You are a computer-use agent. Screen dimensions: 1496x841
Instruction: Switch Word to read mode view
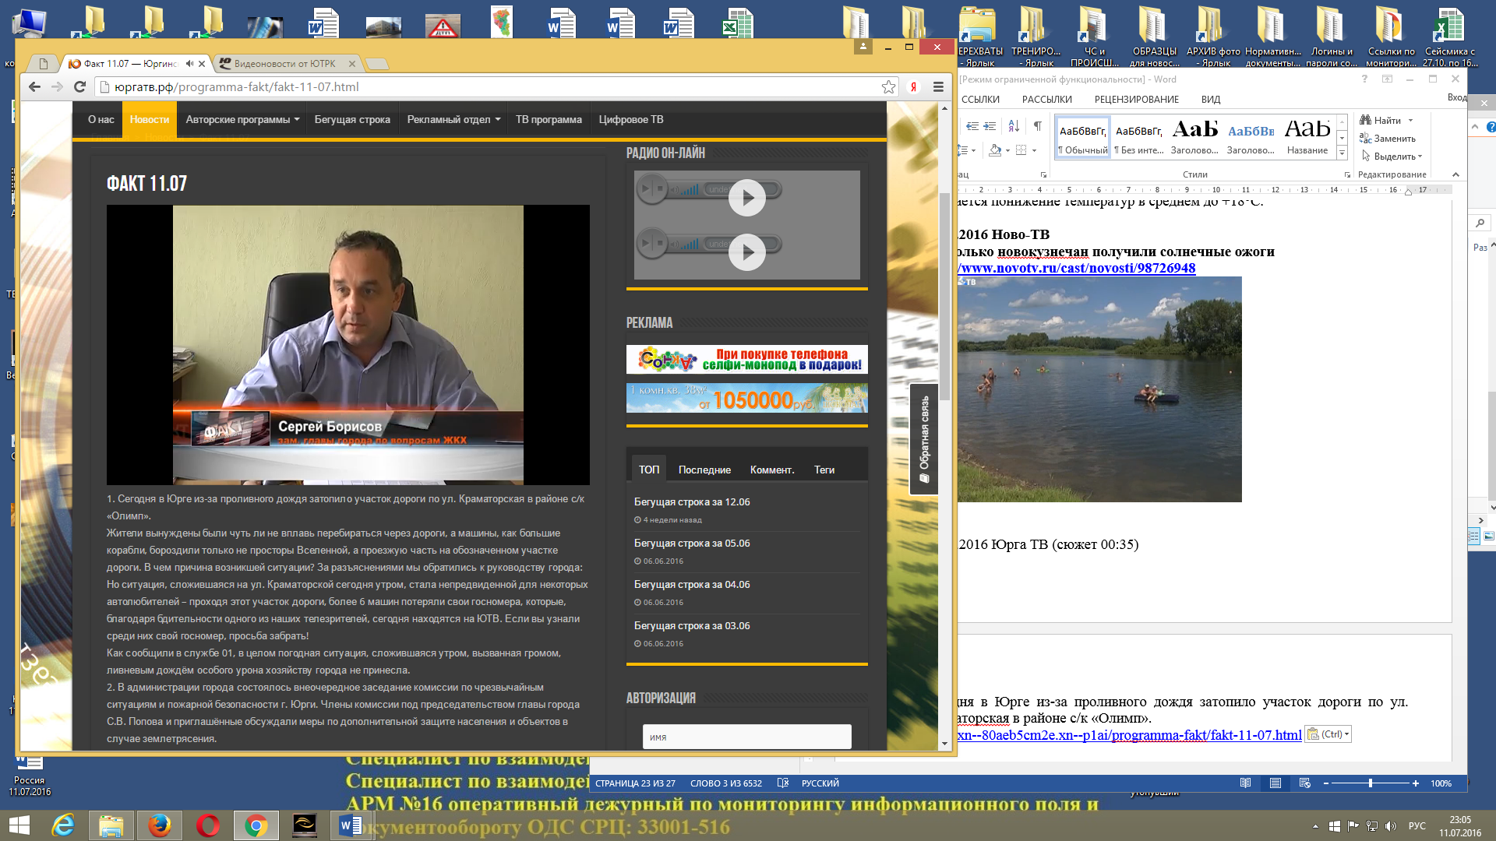1245,783
